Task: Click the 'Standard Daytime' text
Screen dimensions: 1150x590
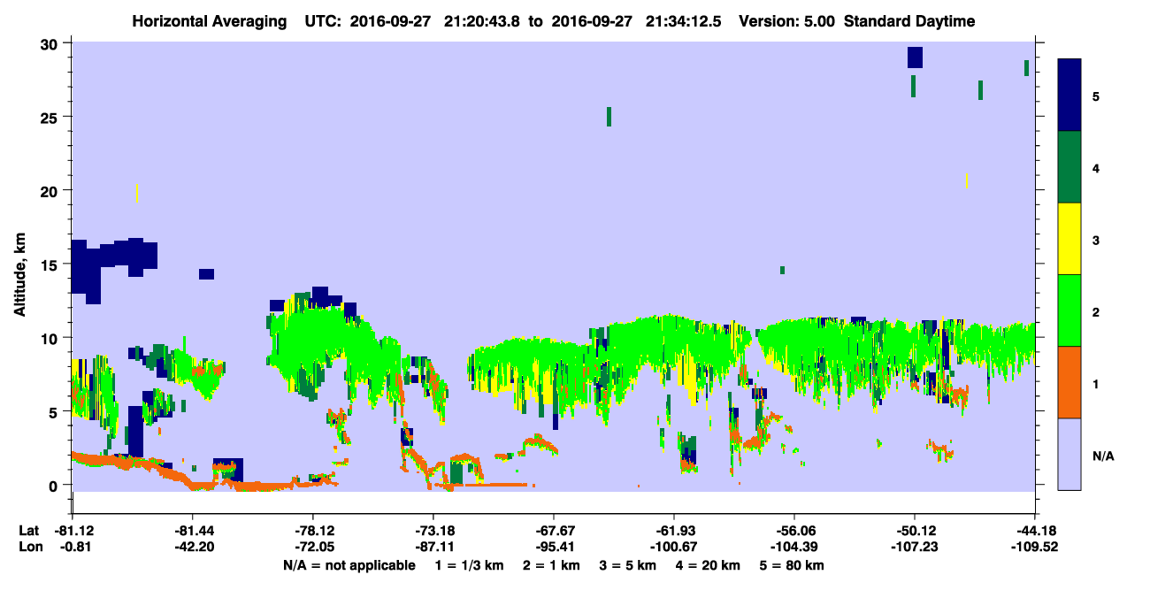Action: (909, 21)
